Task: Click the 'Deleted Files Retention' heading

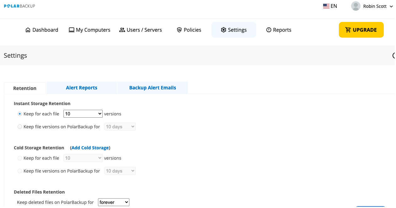Action: (39, 192)
